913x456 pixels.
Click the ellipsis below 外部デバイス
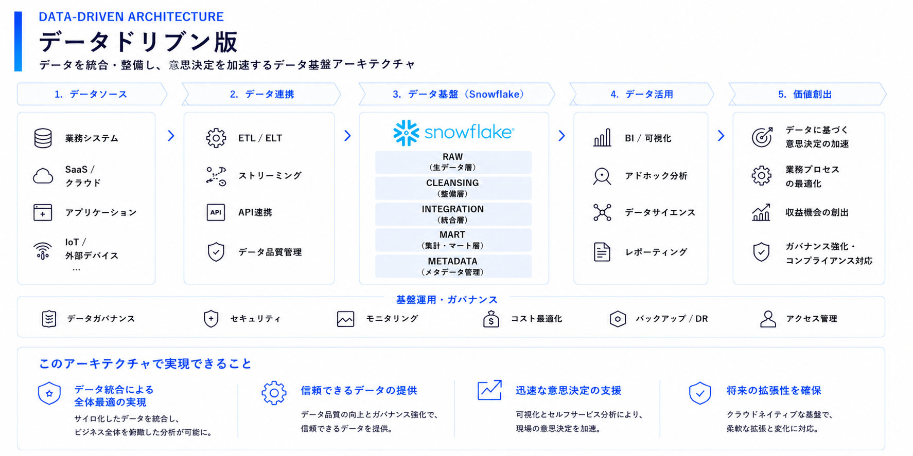(x=76, y=269)
